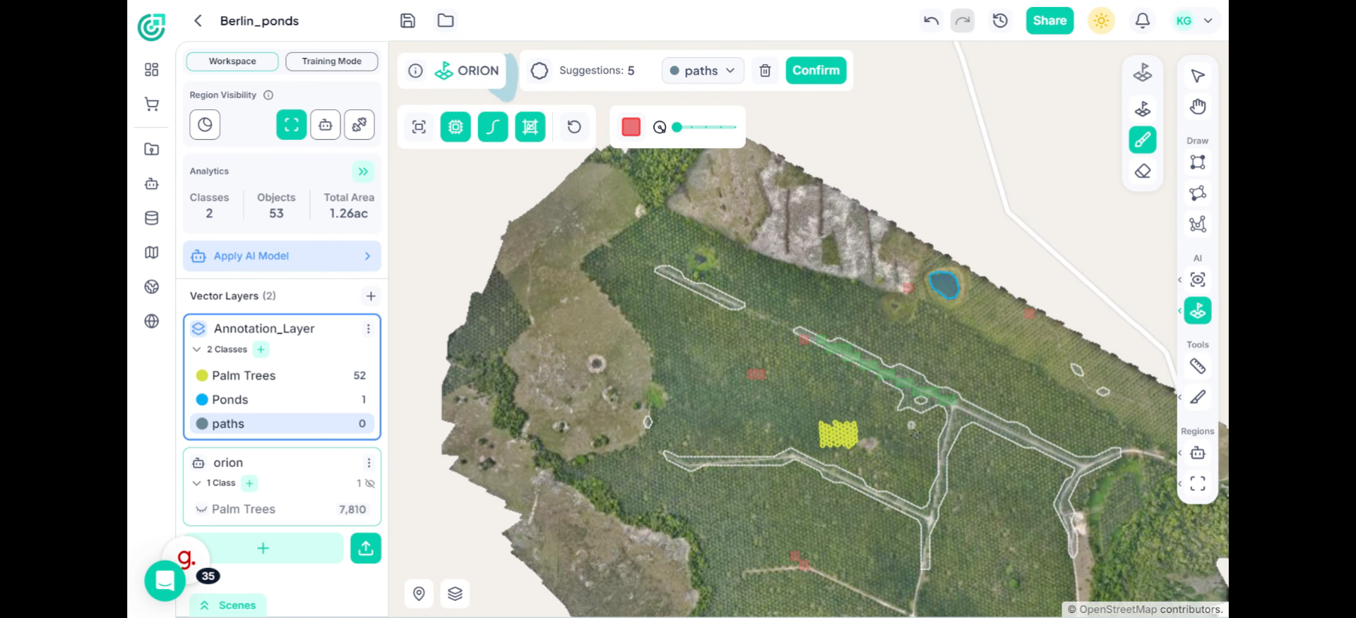Open Apply AI Model
The image size is (1356, 618).
(x=282, y=256)
